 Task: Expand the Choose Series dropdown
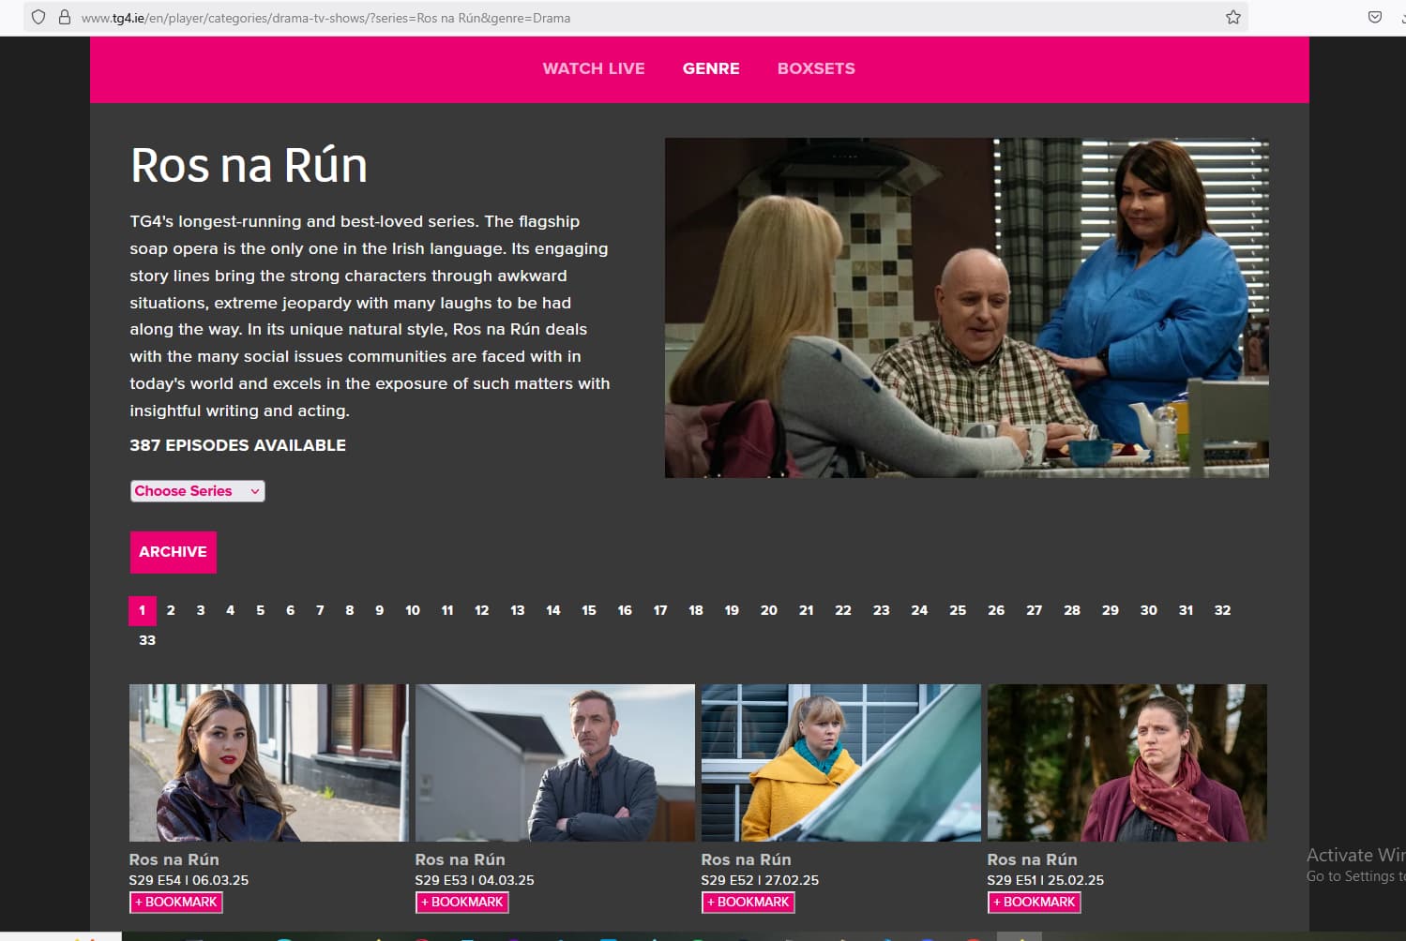point(197,491)
